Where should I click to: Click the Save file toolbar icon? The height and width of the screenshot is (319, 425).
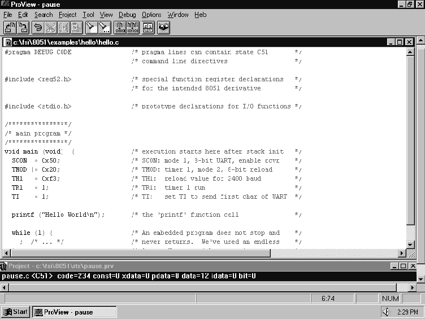click(x=23, y=27)
